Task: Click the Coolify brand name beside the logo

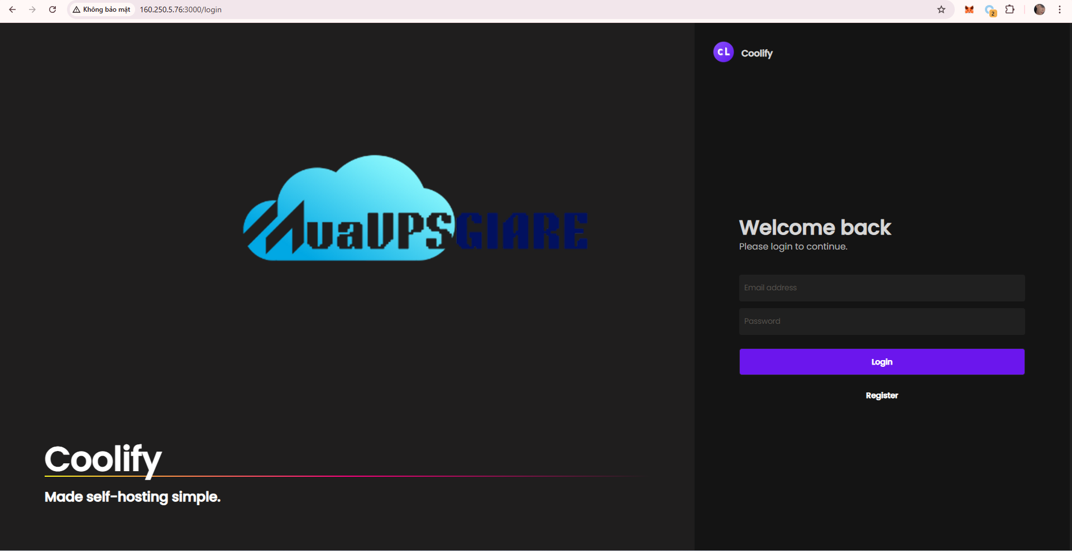Action: (x=757, y=53)
